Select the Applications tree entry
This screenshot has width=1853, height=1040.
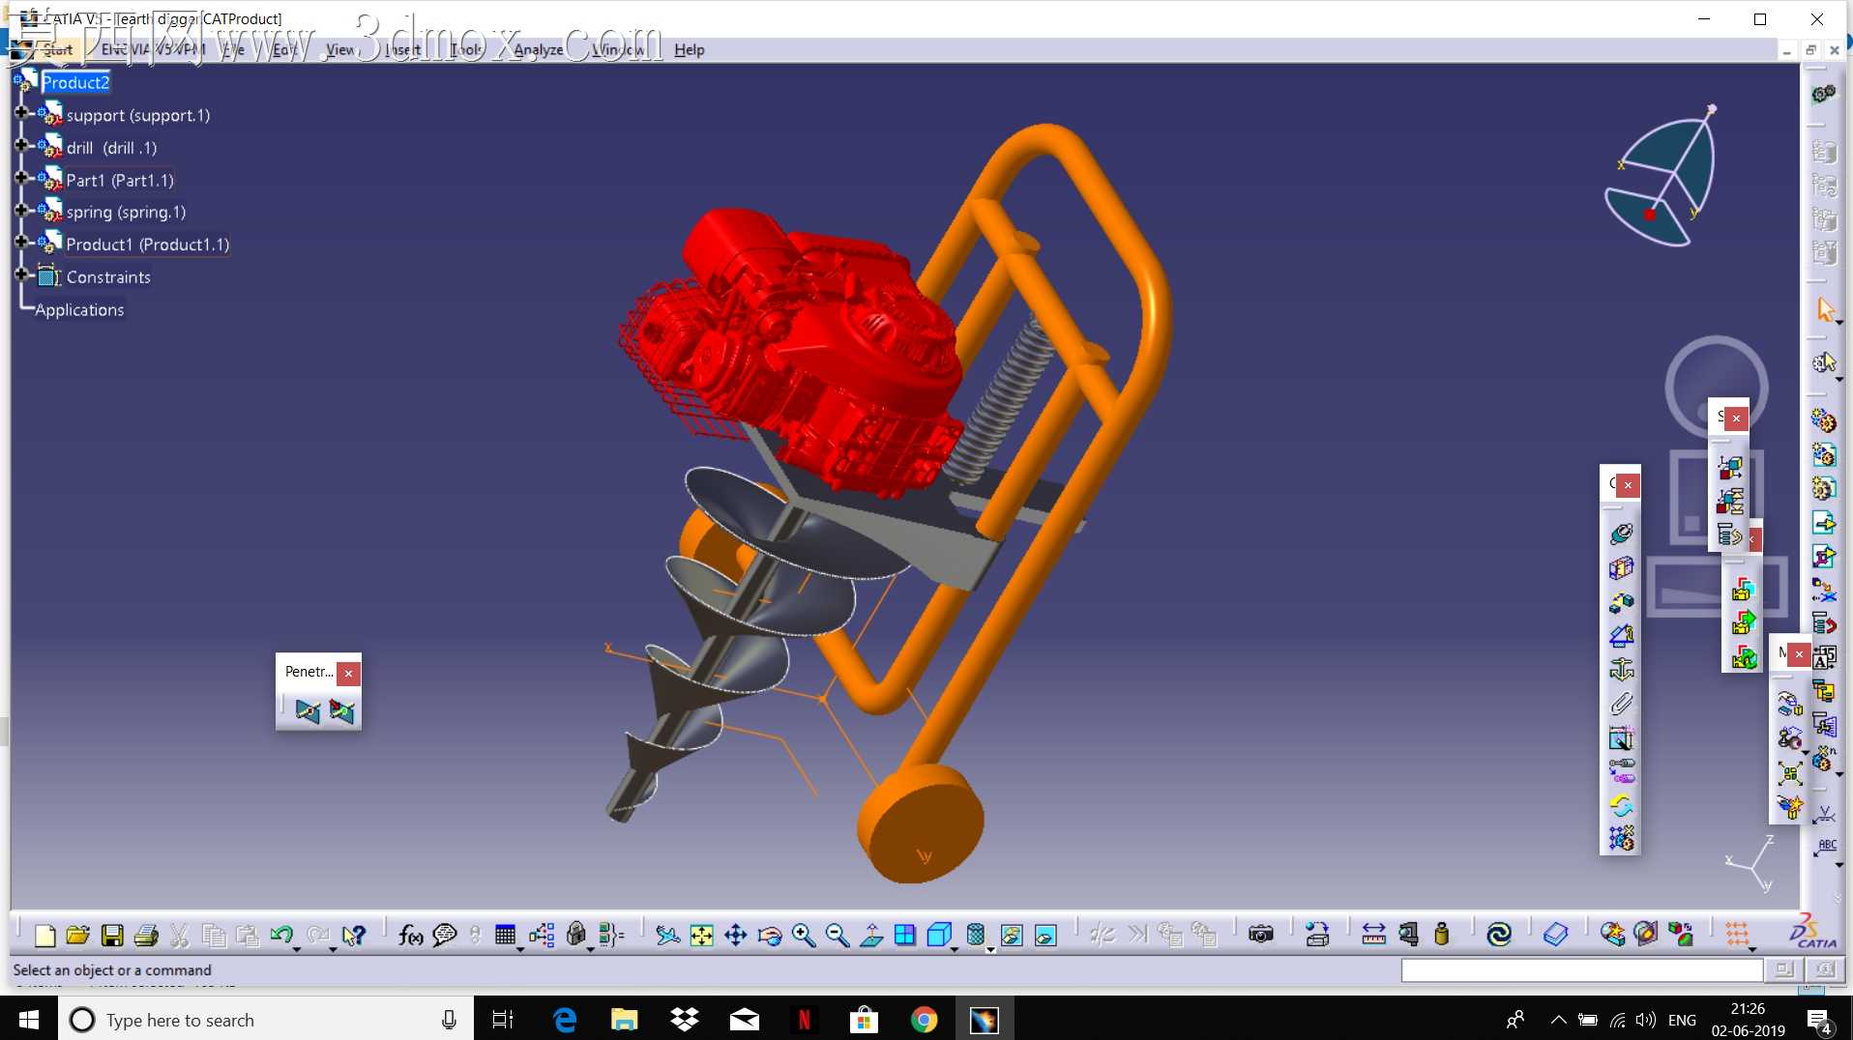(x=79, y=310)
